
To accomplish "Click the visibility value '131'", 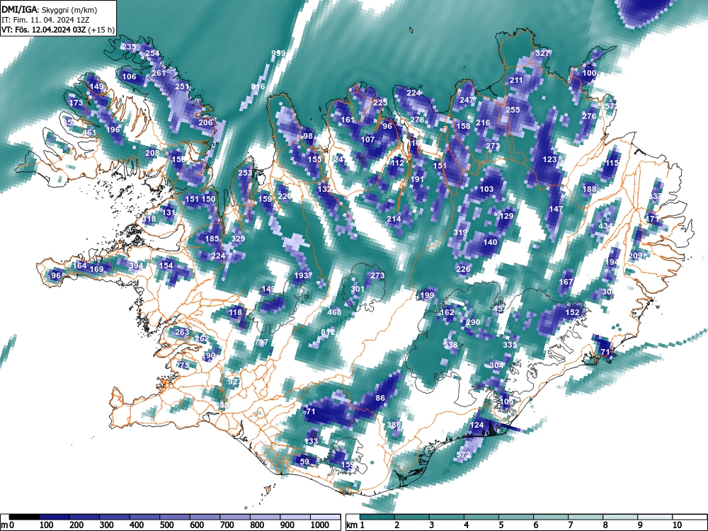I will tap(169, 212).
